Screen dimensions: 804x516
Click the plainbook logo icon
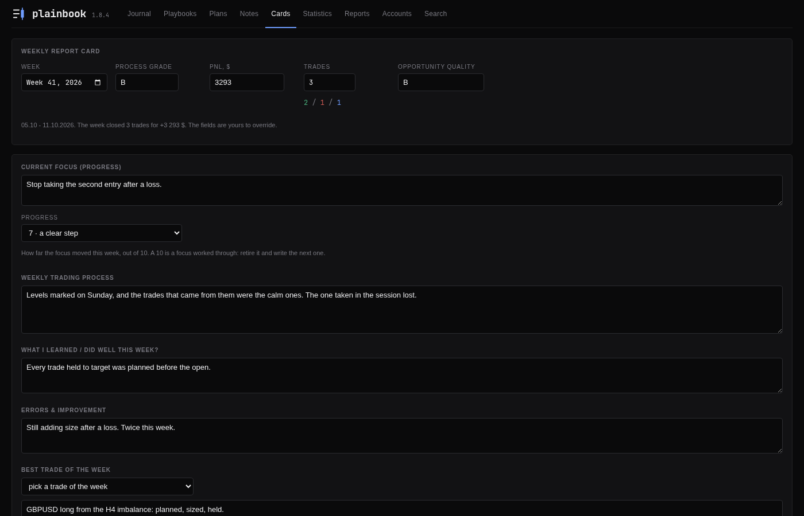tap(18, 14)
